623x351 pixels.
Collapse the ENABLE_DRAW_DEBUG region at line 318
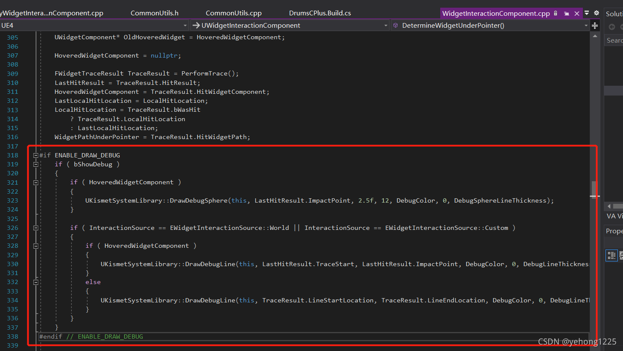coord(36,155)
